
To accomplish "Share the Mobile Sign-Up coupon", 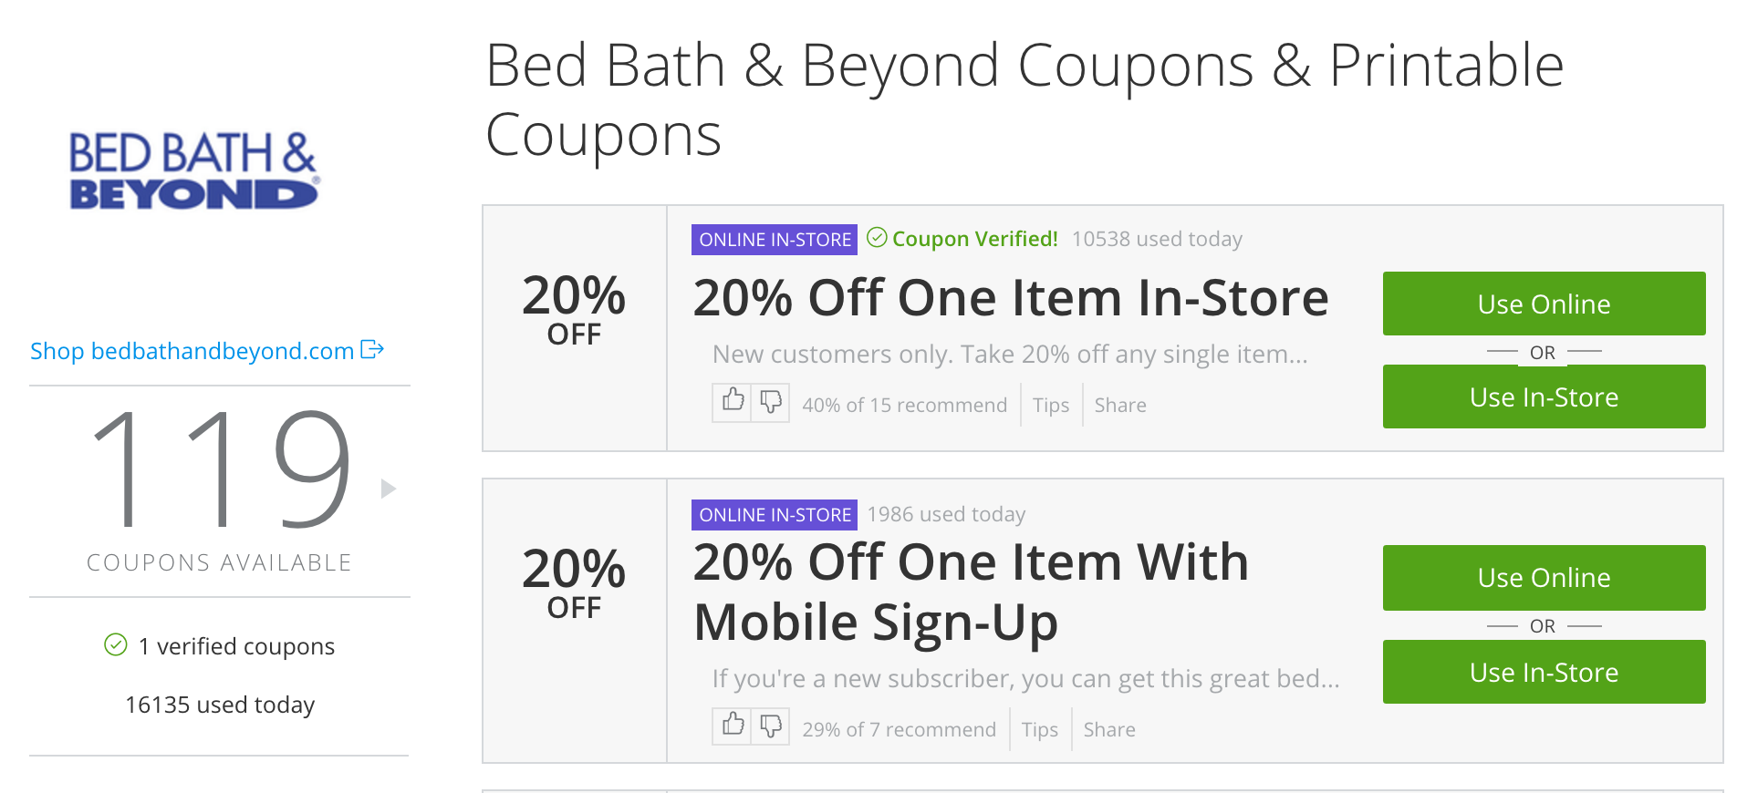I will (1108, 729).
